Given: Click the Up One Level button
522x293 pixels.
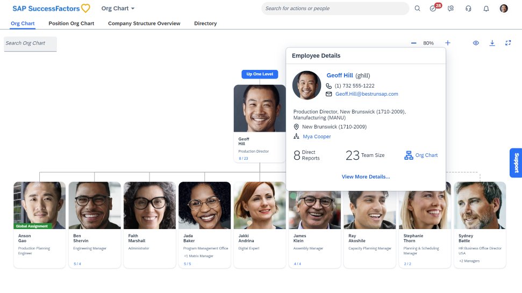Looking at the screenshot, I should [x=260, y=74].
